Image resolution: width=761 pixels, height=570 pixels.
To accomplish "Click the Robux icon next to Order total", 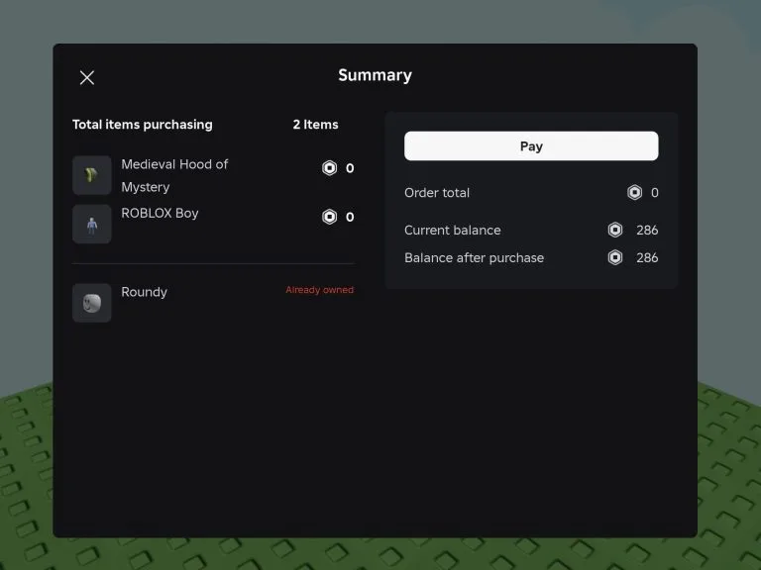I will [635, 193].
